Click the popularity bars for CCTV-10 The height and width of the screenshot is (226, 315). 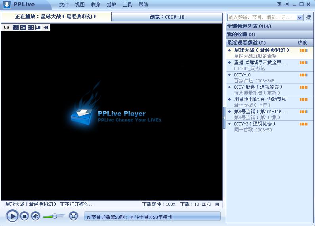[304, 75]
